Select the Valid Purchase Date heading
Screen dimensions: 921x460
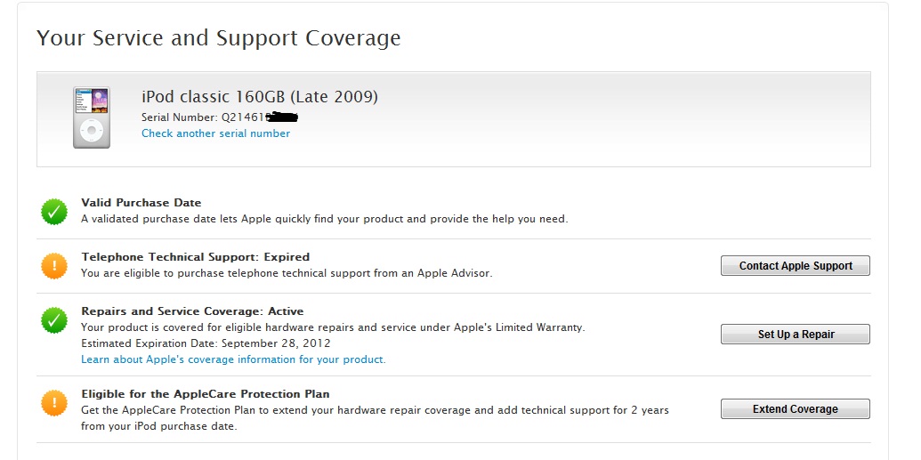141,203
